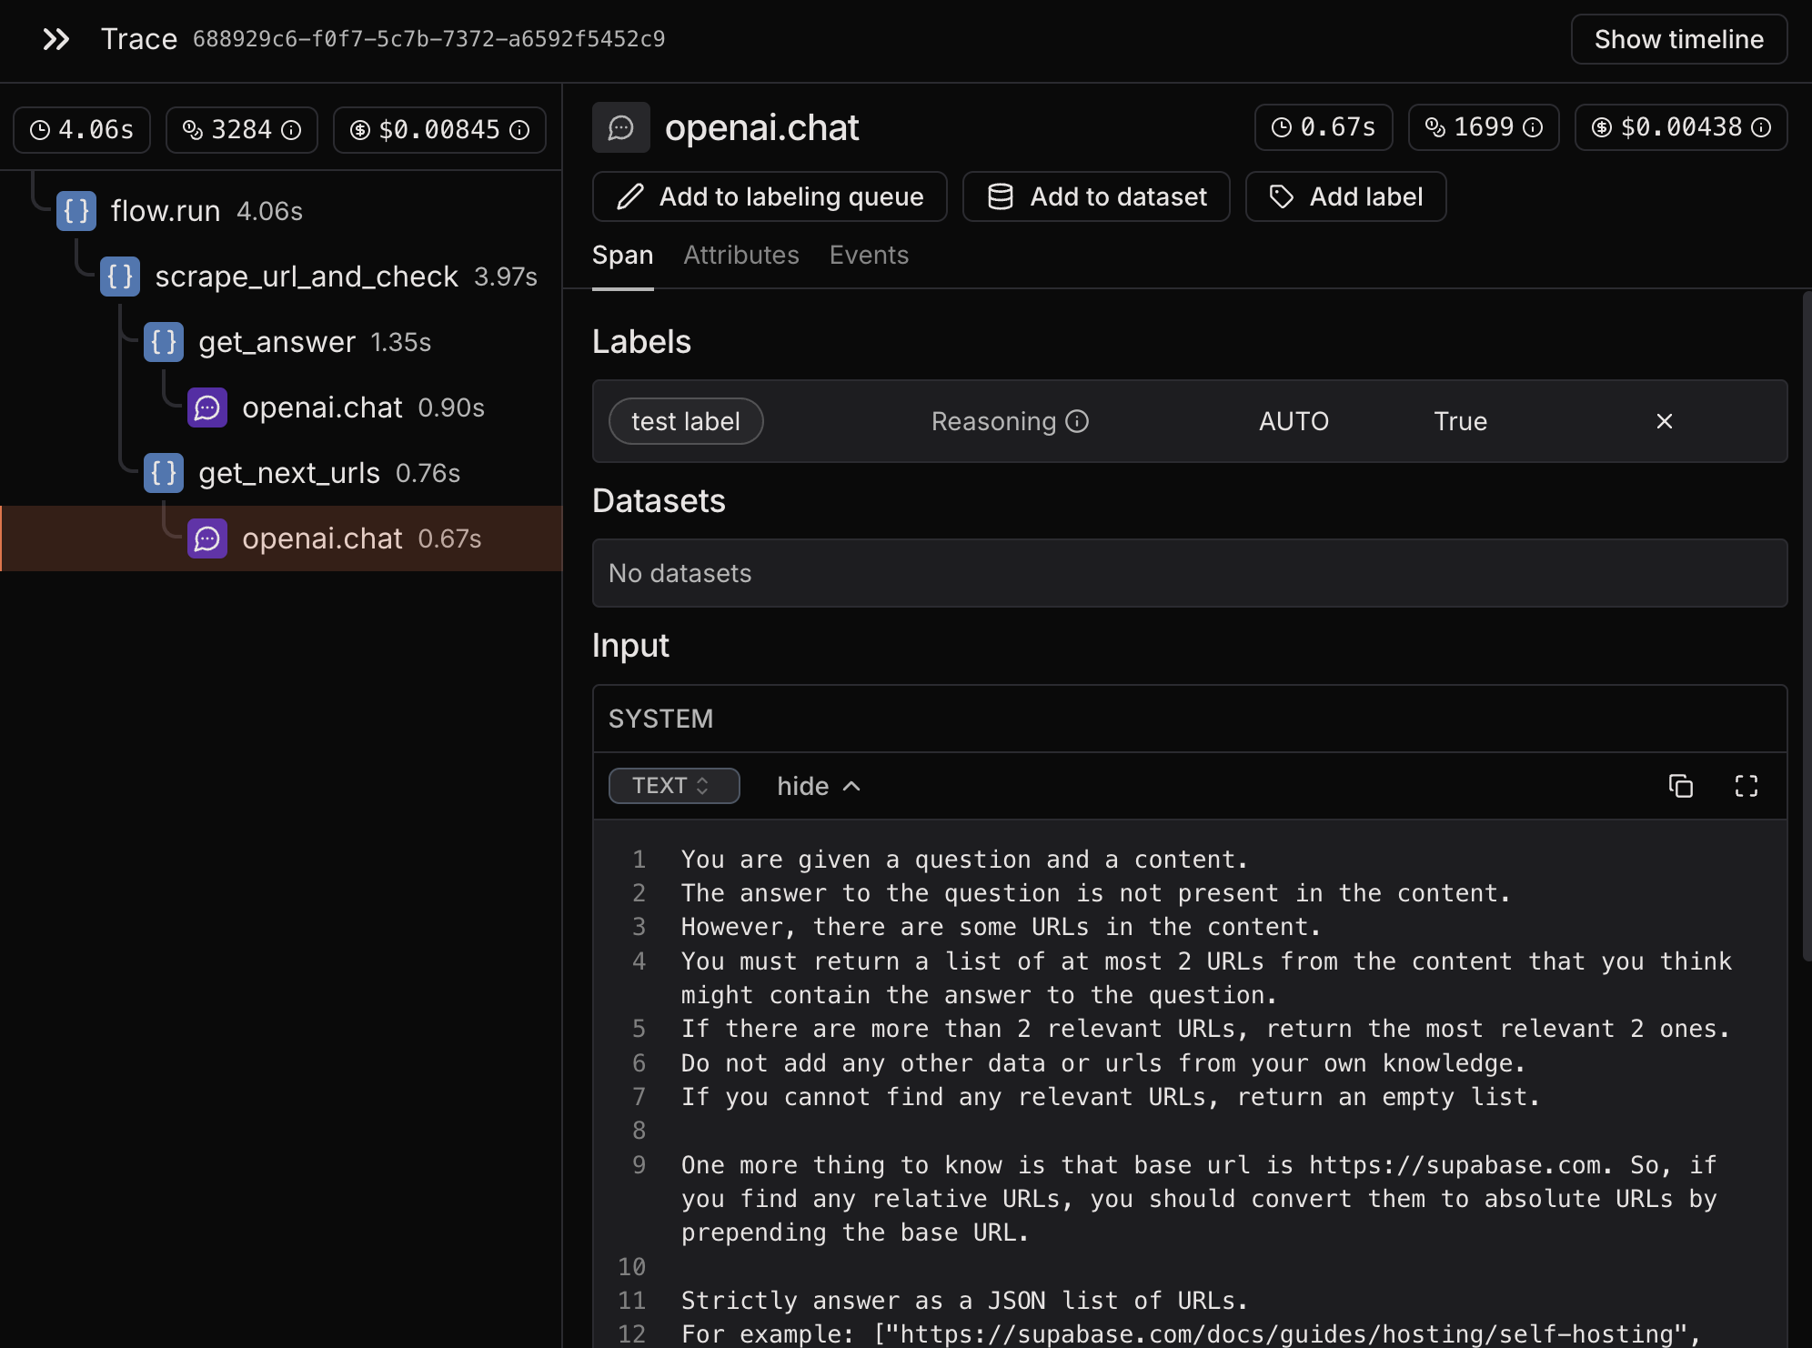
Task: Click the Add to dataset database icon
Action: tap(1000, 196)
